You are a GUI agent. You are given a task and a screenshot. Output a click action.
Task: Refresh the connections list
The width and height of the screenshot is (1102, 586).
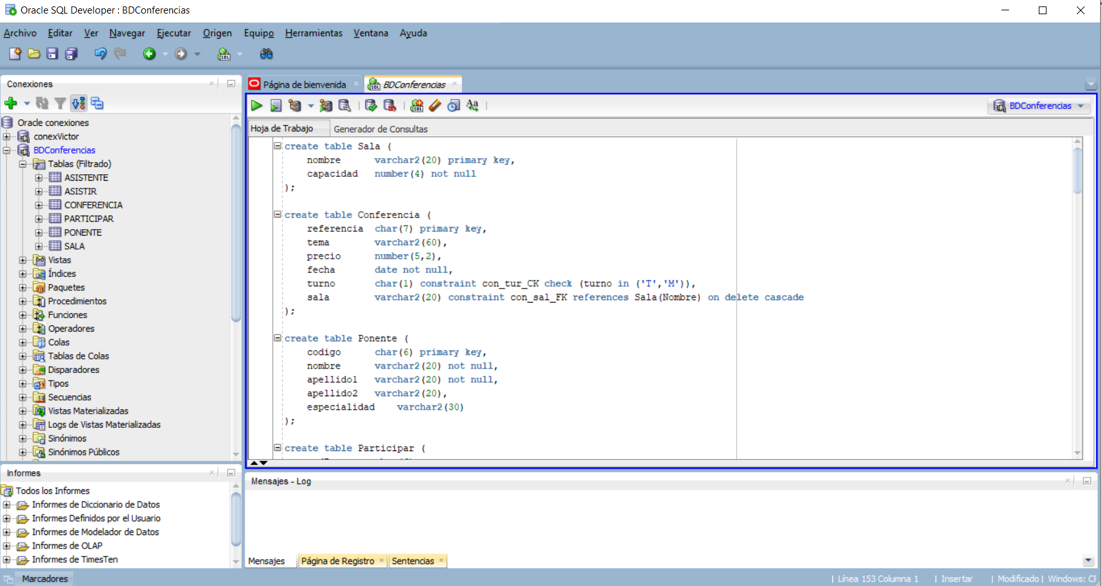(x=43, y=103)
